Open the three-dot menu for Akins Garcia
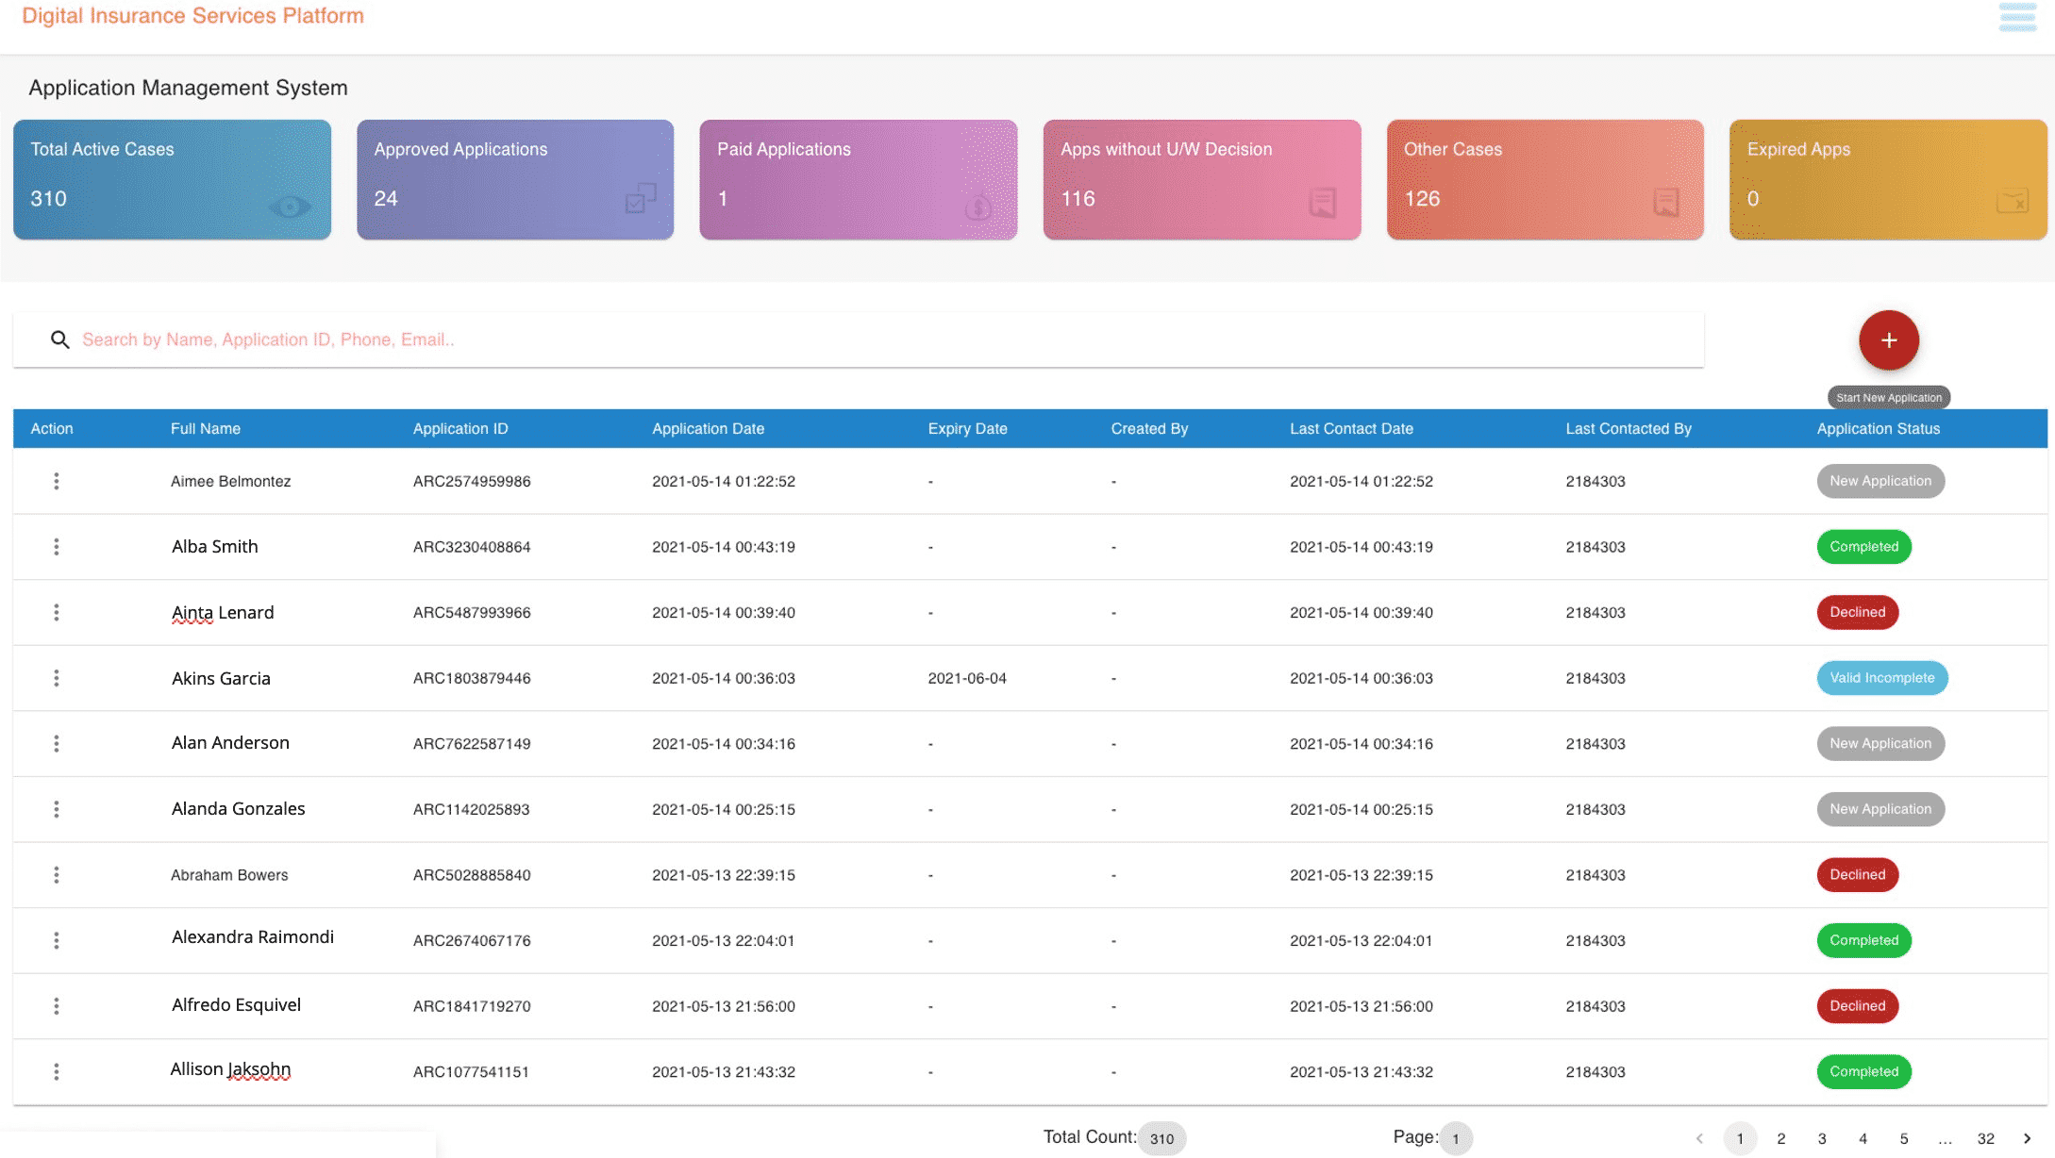 [57, 678]
